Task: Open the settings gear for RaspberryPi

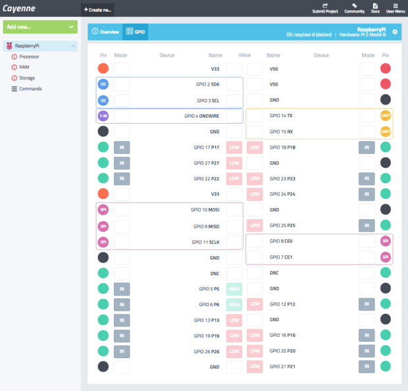Action: [x=395, y=32]
